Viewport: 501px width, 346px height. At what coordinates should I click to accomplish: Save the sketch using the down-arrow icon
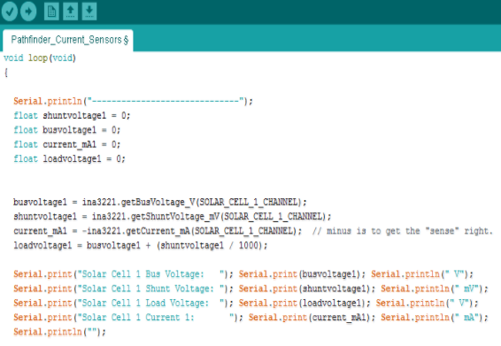click(x=89, y=12)
